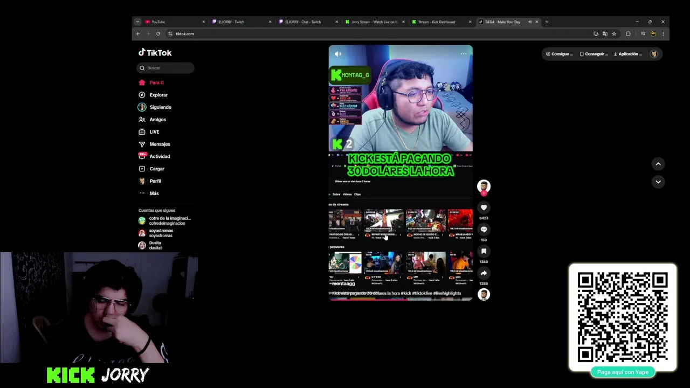Open comments with the speech bubble icon

(484, 230)
